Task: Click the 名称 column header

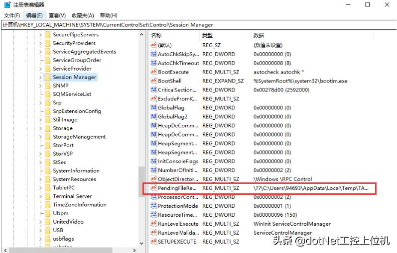Action: (174, 35)
